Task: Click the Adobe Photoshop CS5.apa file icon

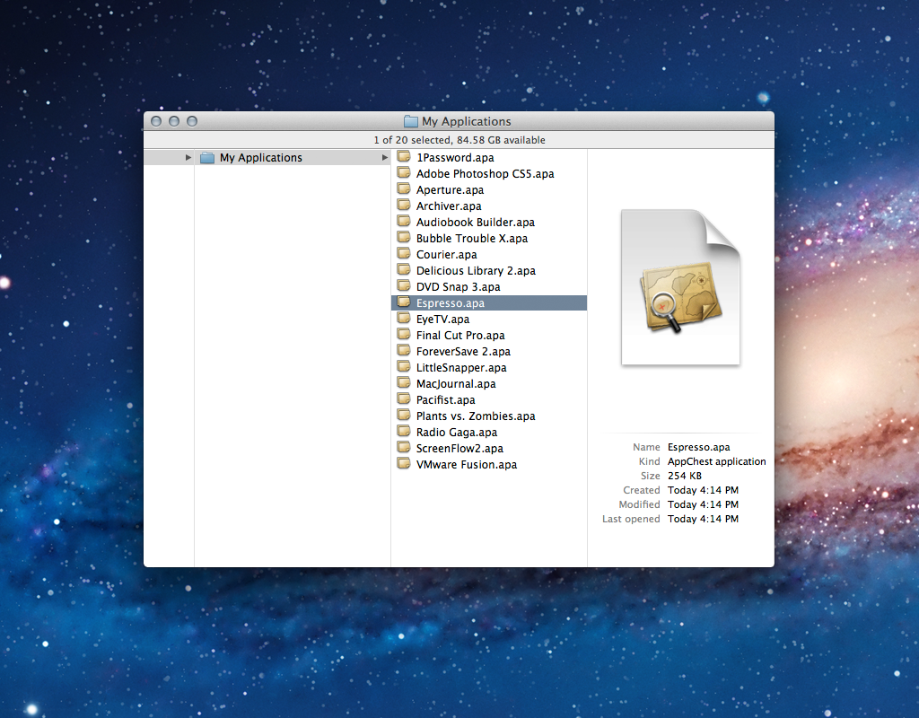Action: [x=404, y=173]
